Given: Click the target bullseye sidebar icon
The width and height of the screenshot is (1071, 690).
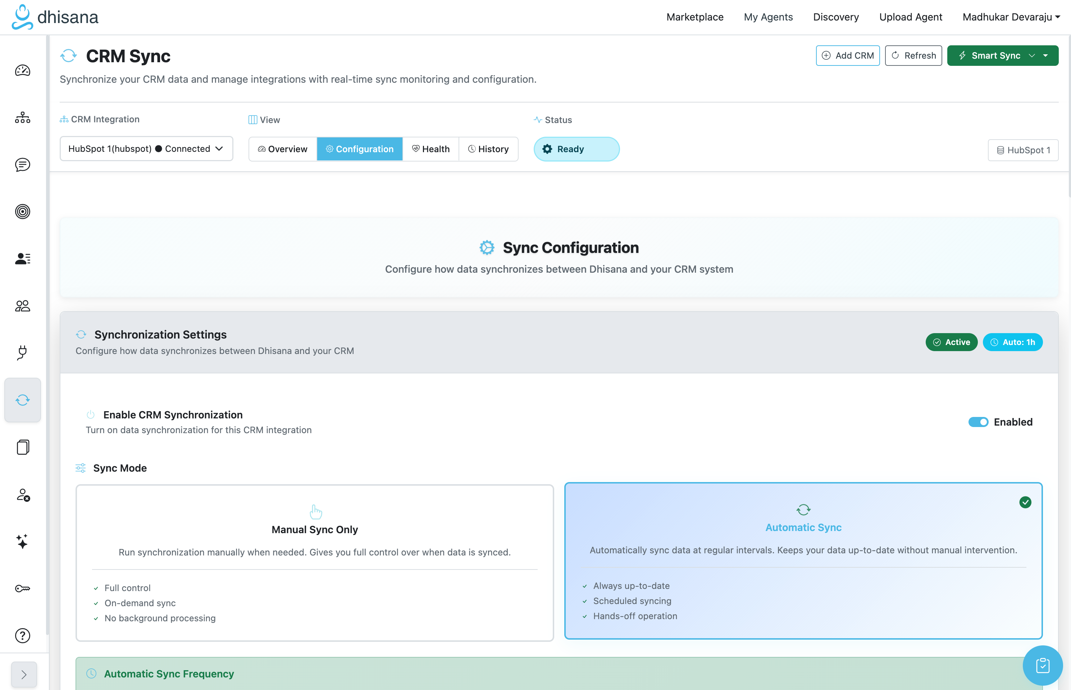Looking at the screenshot, I should click(22, 212).
